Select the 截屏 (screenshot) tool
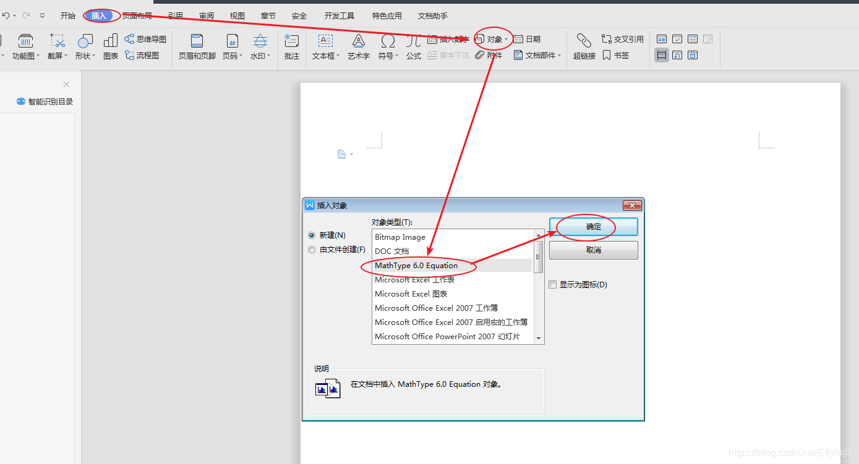The width and height of the screenshot is (859, 464). [57, 46]
